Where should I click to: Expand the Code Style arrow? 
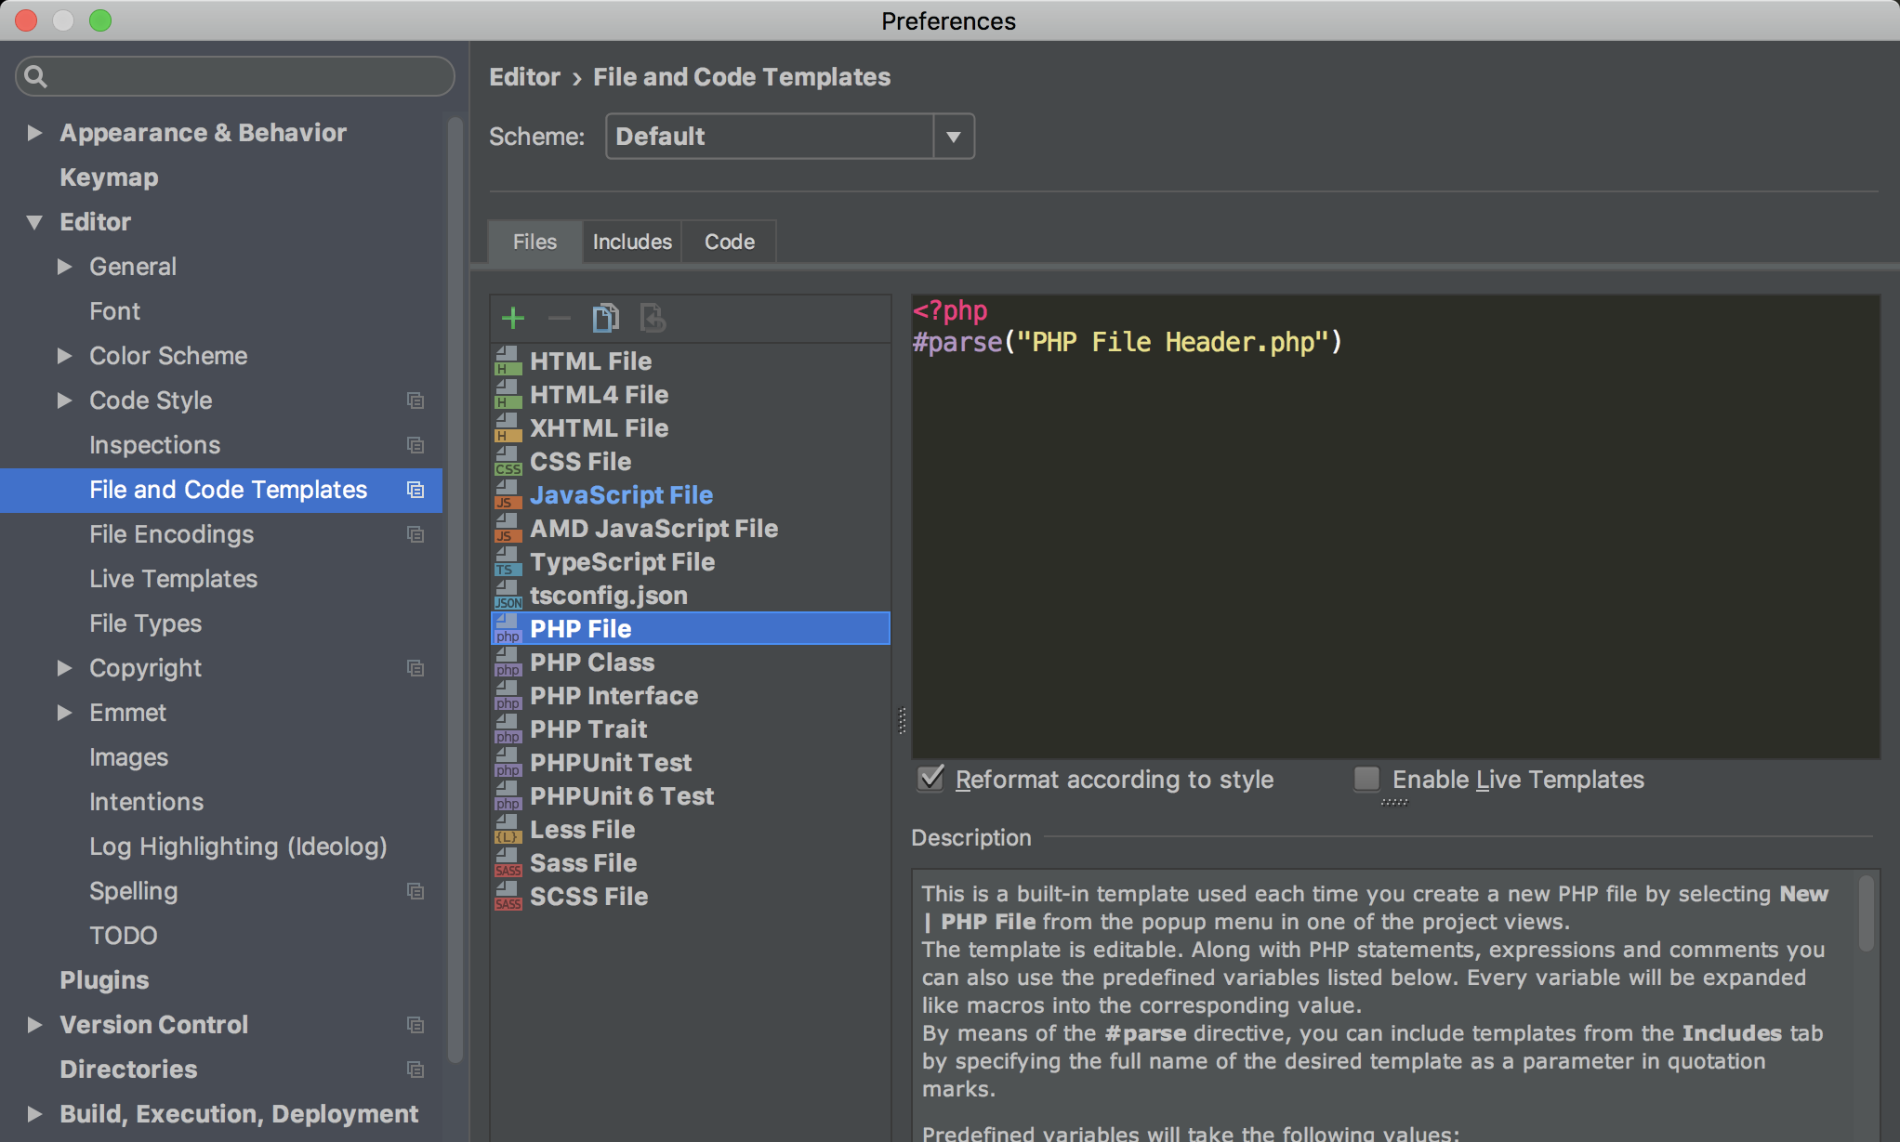(x=64, y=400)
